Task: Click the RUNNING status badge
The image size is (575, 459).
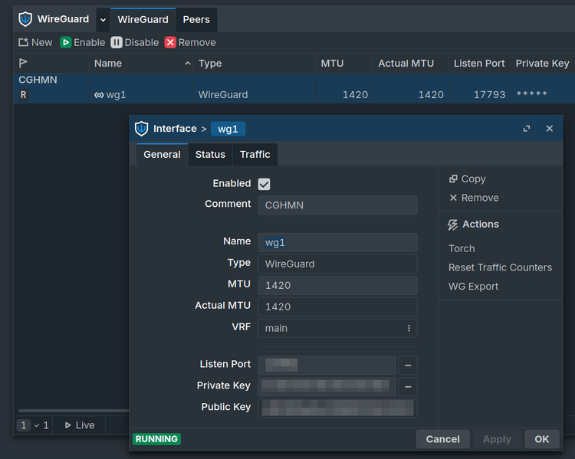Action: [x=156, y=439]
